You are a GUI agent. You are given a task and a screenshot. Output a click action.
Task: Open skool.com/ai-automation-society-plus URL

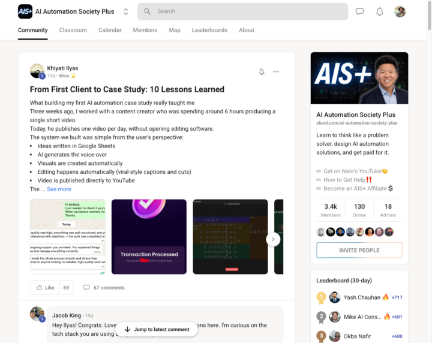tap(357, 123)
